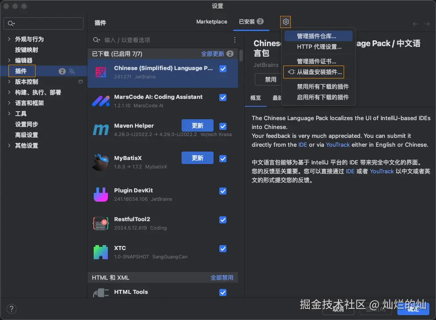Select the RestfulTool2 plugin title
The image size is (436, 320).
click(132, 219)
